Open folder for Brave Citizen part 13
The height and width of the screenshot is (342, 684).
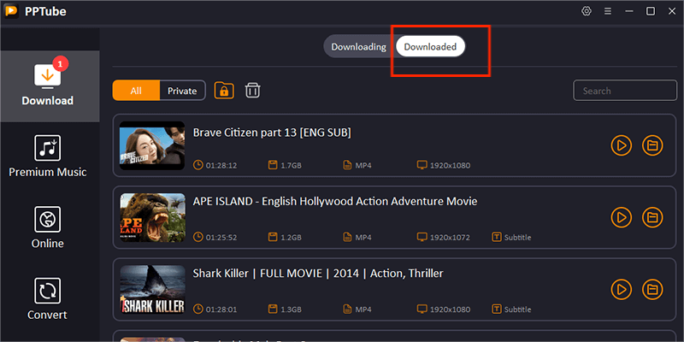click(652, 146)
